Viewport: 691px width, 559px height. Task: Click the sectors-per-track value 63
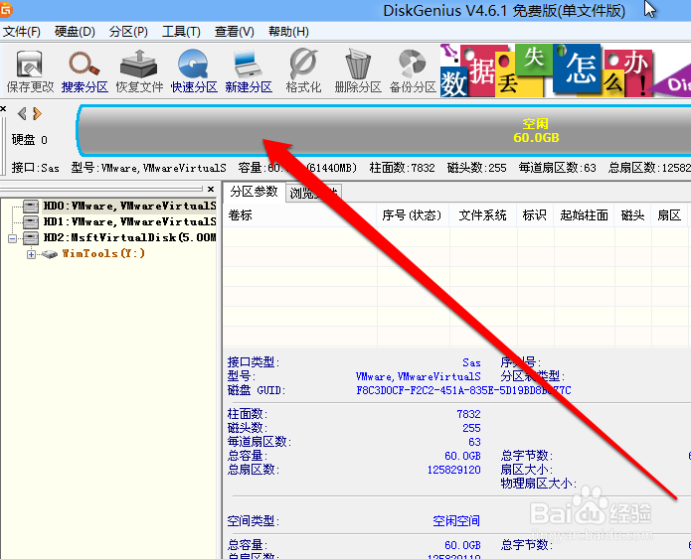point(474,442)
